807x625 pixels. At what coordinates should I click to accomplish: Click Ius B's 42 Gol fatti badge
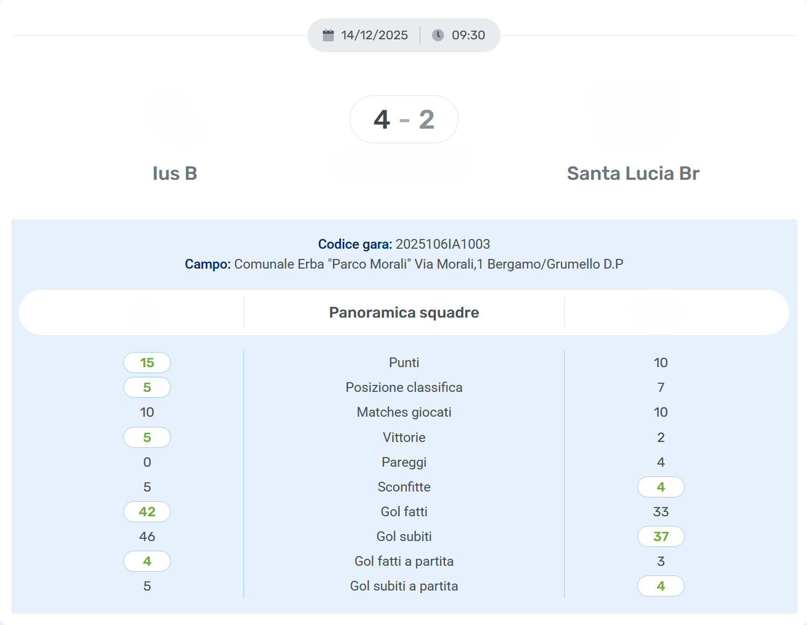(x=147, y=512)
